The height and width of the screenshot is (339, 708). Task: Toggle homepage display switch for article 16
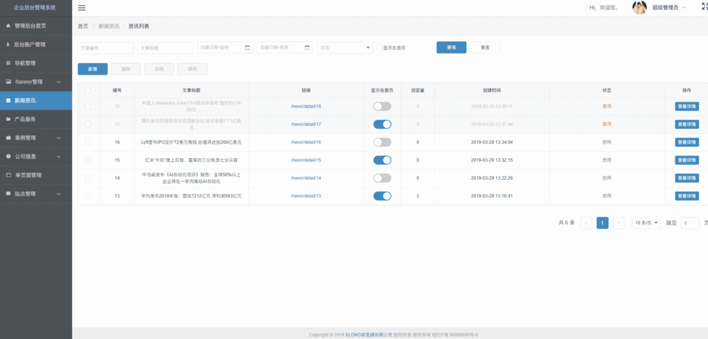pos(382,142)
